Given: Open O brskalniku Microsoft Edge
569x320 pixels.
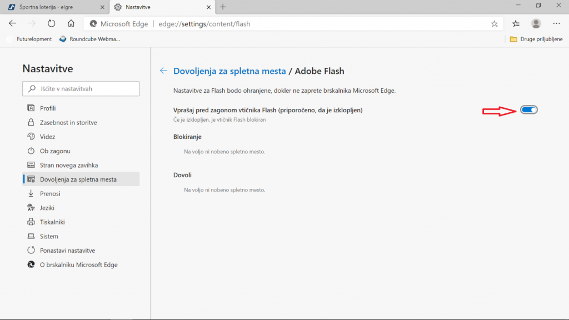Looking at the screenshot, I should (x=81, y=264).
